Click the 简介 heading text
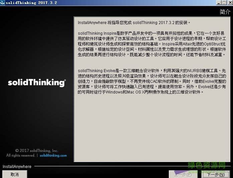 click(x=225, y=12)
